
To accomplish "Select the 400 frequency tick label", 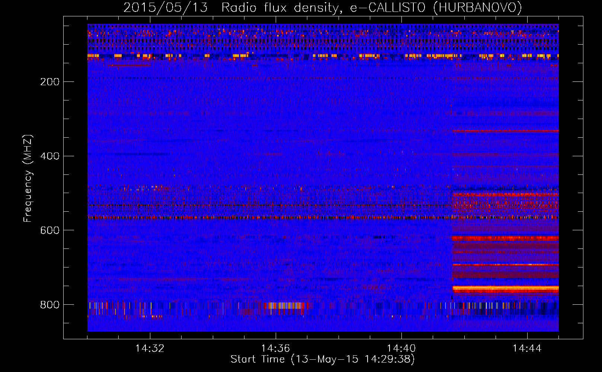I will pyautogui.click(x=50, y=156).
